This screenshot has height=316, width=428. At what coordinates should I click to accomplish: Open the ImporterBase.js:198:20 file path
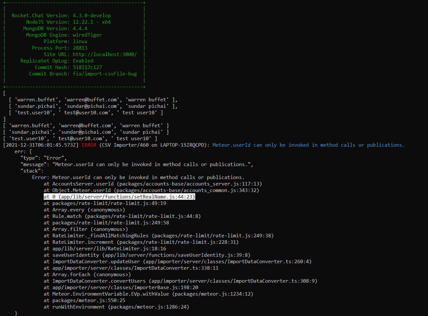point(125,288)
